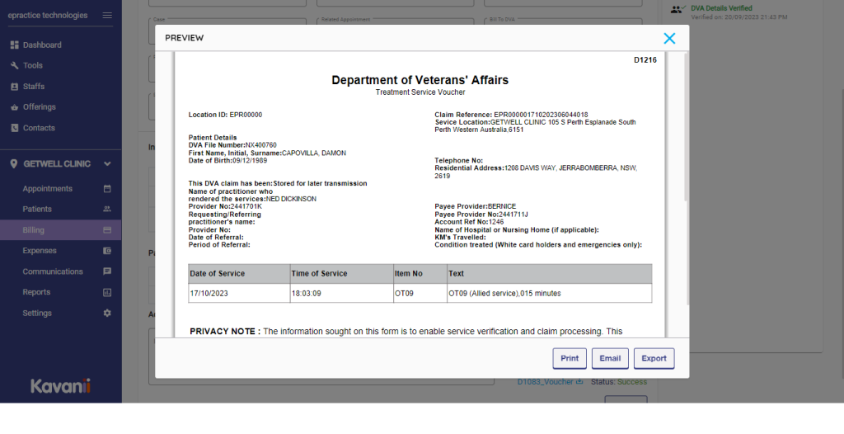Click the Staffs badge icon
This screenshot has width=844, height=434.
[14, 87]
